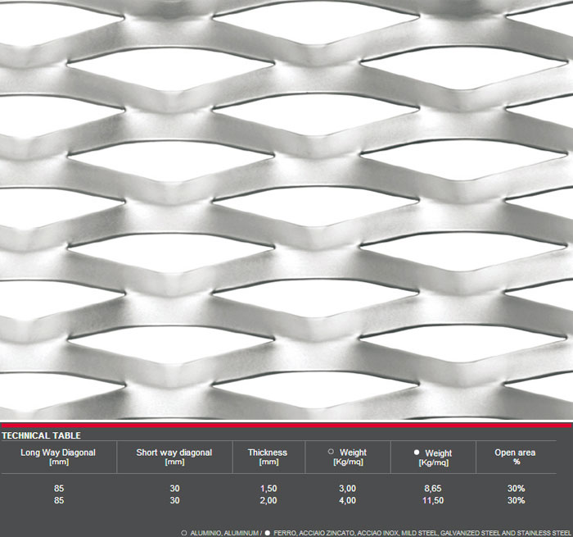The height and width of the screenshot is (537, 573).
Task: Click aluminium weight value 3,00
Action: click(348, 489)
